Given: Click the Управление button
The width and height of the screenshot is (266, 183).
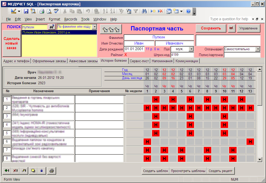Looking at the screenshot, I should pos(248,28).
